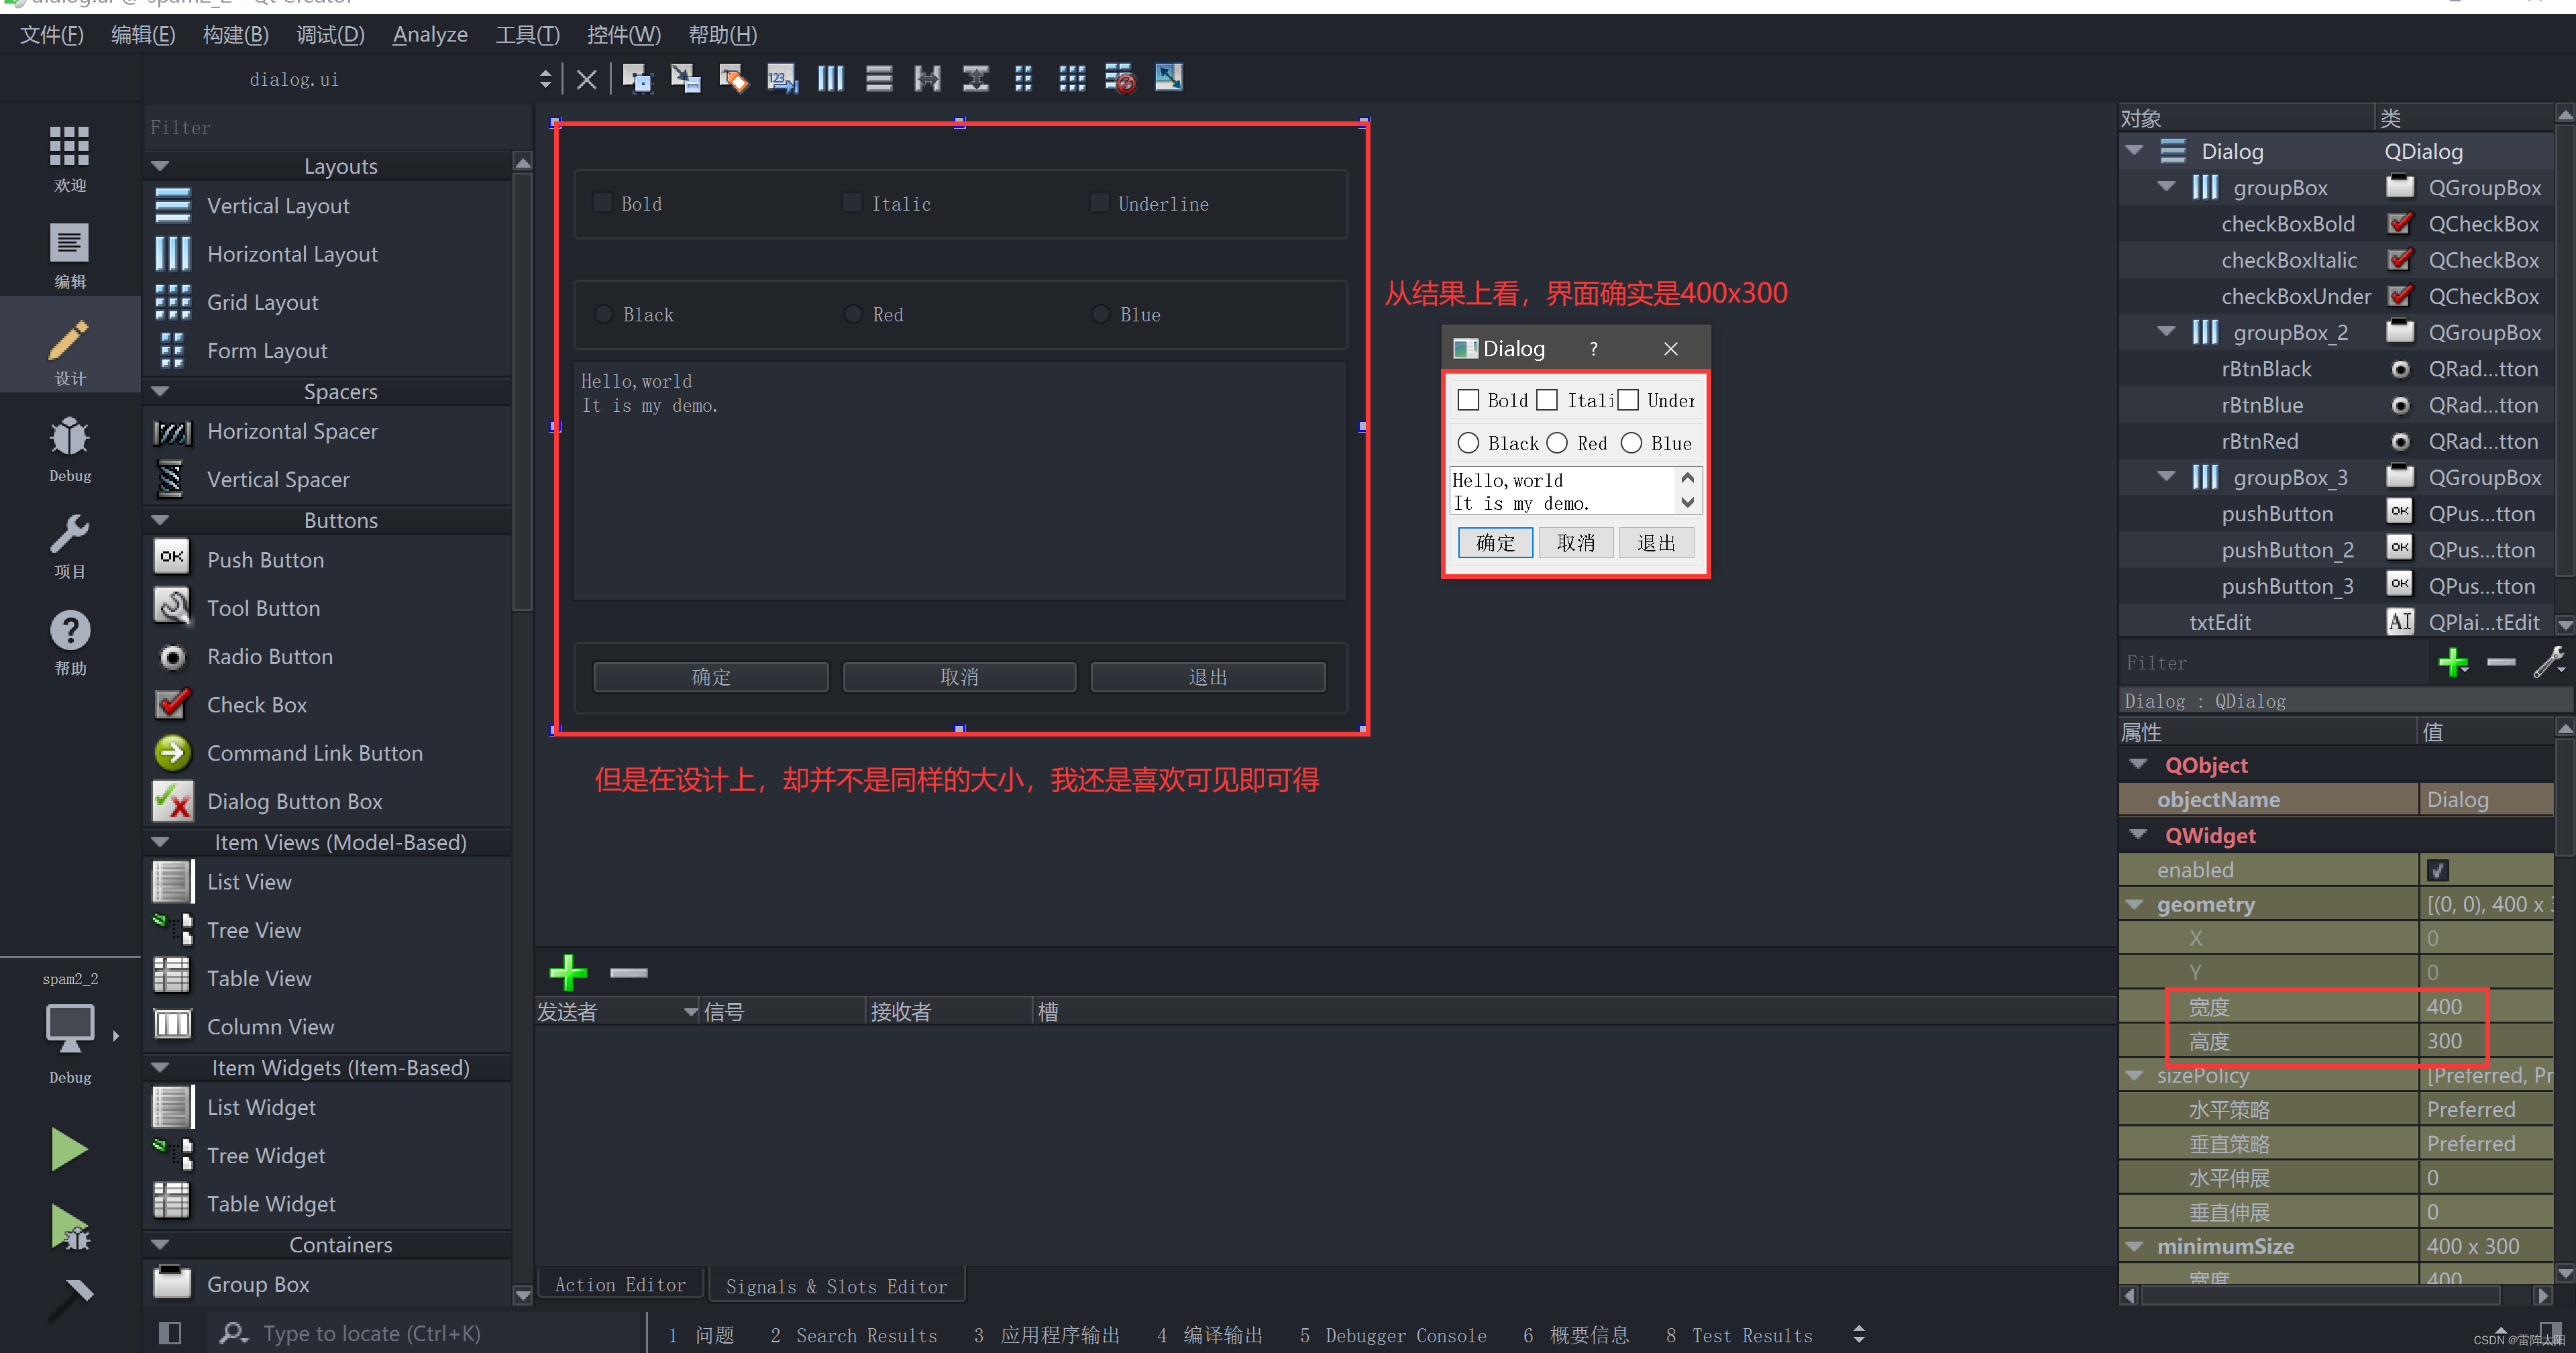Click the Edit Tab Order toolbar icon
The image size is (2576, 1353).
[x=781, y=78]
